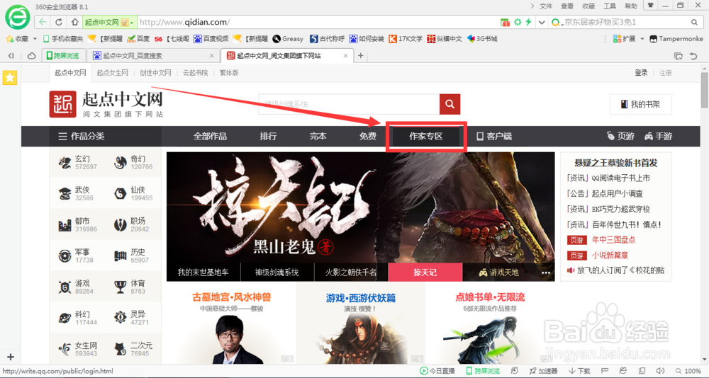Click the red gift icon in address bar
This screenshot has width=709, height=378.
point(505,22)
